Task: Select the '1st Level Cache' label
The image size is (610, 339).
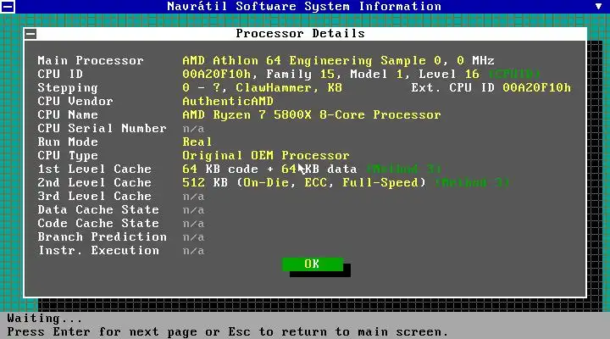Action: point(94,169)
